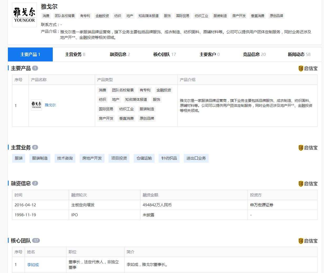This screenshot has width=324, height=273.
Task: Click 服饰 tag in product type cell
Action: click(156, 99)
